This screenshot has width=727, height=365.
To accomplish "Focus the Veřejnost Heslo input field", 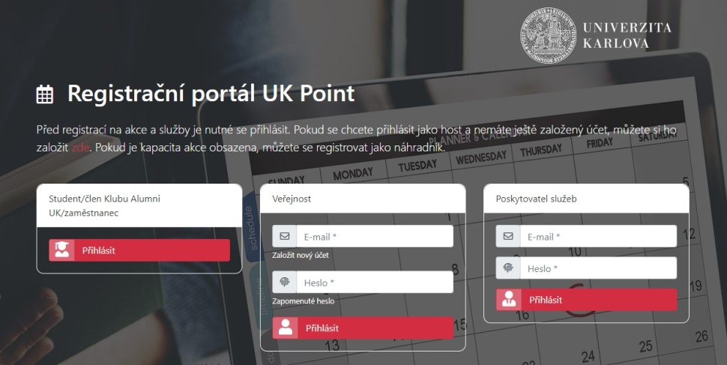I will (375, 283).
